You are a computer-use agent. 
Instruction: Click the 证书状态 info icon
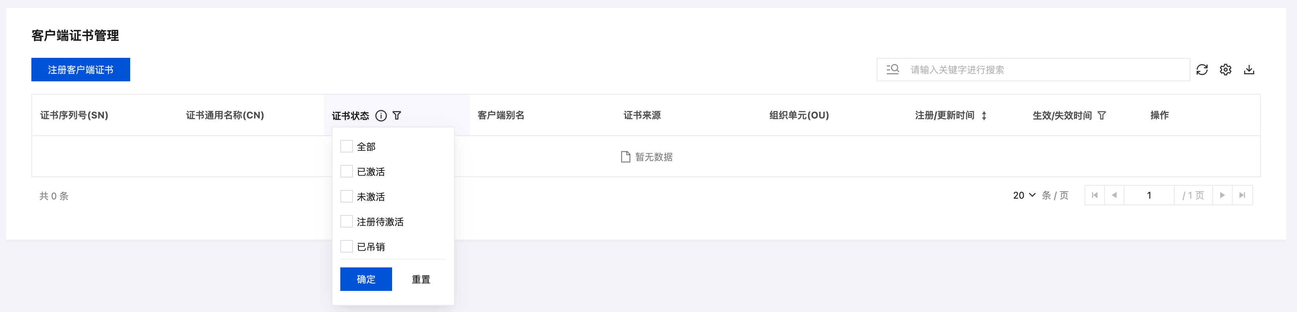click(381, 116)
